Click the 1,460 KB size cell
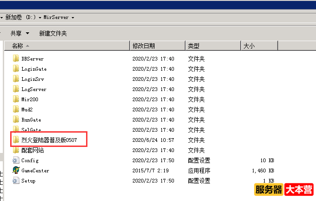316x201 pixels. (263, 171)
